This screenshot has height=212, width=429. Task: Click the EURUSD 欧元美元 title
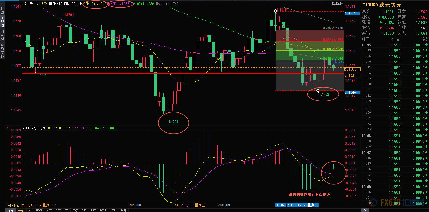[382, 5]
